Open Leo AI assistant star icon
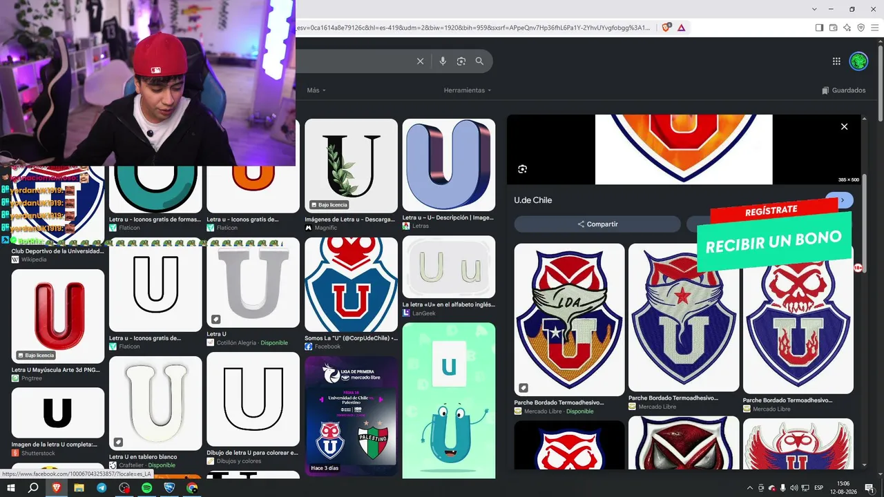 coord(847,28)
